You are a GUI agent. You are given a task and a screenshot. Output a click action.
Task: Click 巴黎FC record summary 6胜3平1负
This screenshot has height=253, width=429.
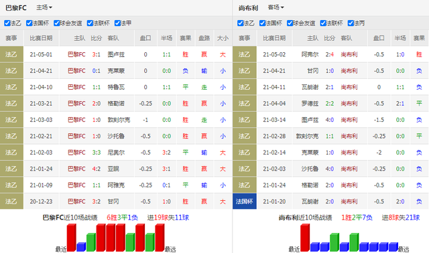122,218
